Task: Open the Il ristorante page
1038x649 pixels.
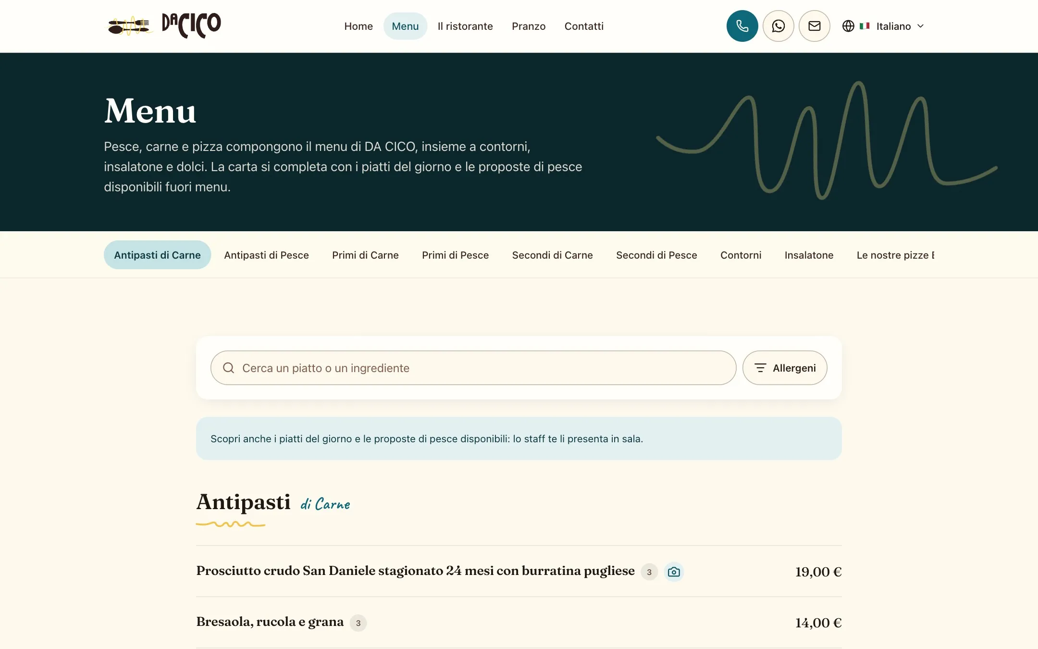Action: tap(465, 26)
